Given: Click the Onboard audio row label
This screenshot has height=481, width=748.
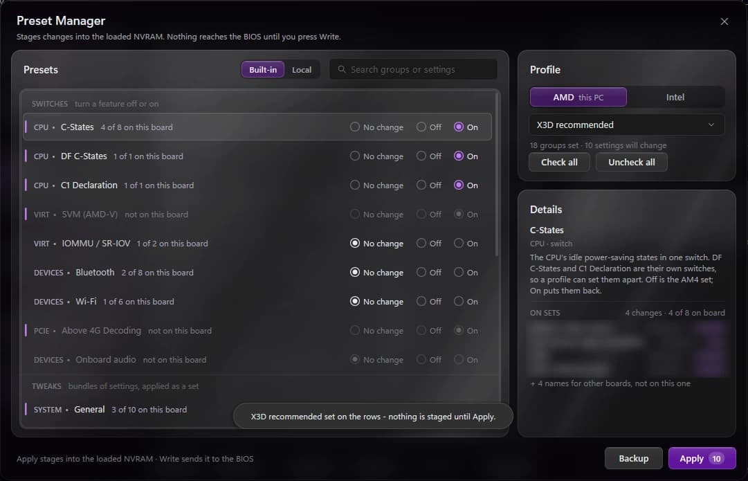Looking at the screenshot, I should tap(106, 360).
